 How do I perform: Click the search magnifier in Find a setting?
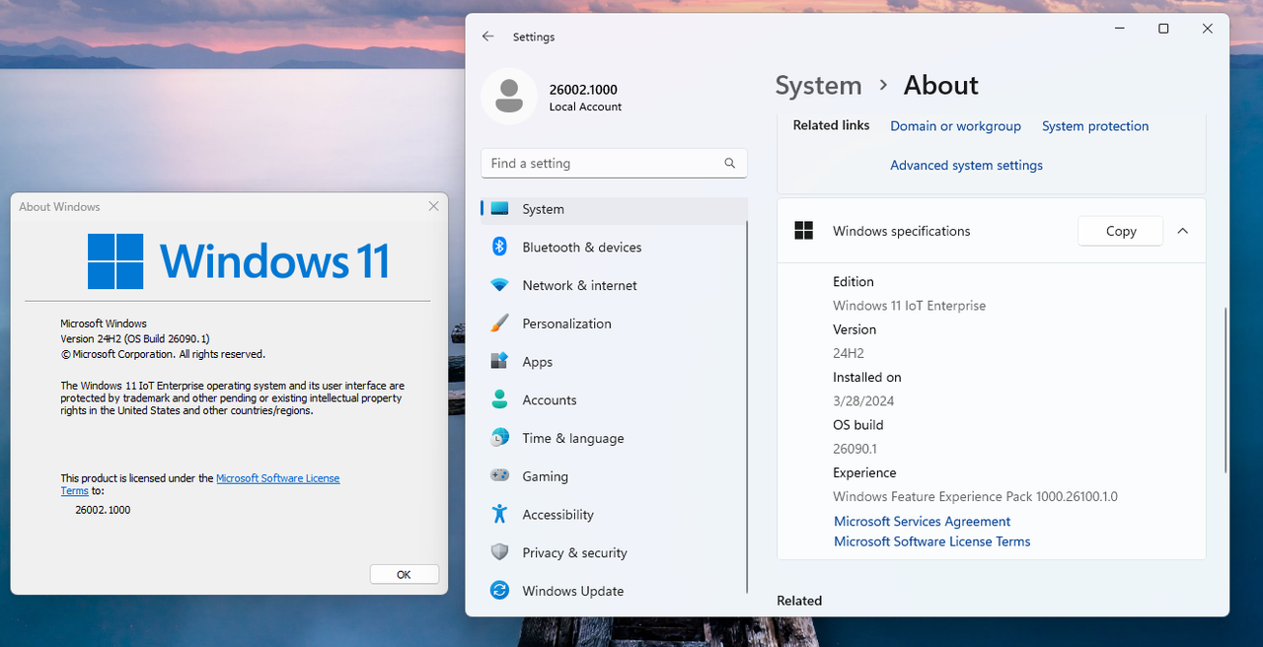[730, 163]
